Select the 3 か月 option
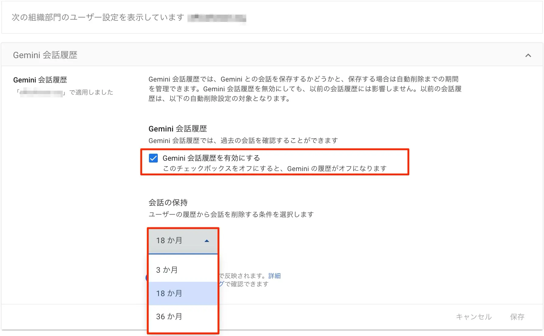The width and height of the screenshot is (544, 336). [183, 270]
